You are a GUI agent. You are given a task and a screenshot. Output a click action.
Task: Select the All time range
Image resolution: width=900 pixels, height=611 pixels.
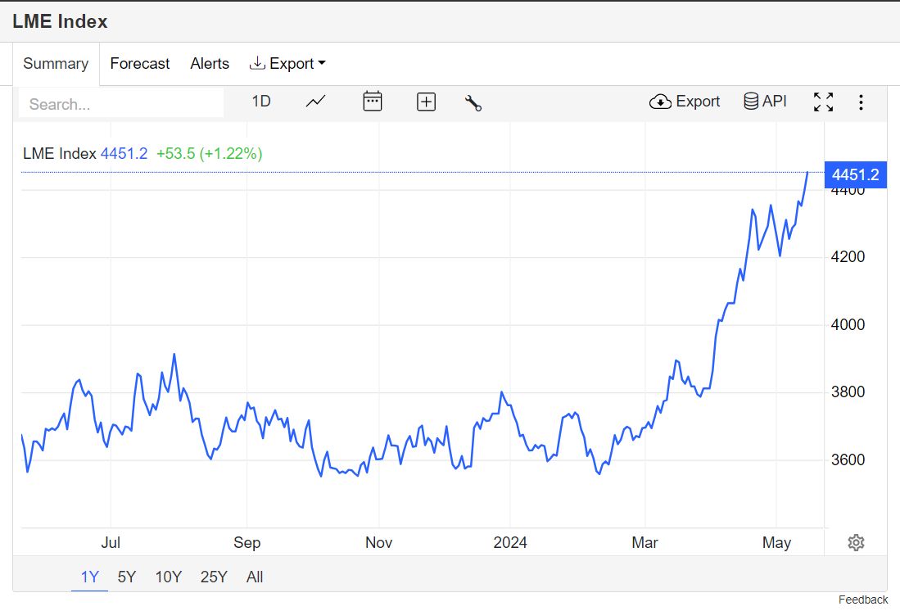[254, 577]
